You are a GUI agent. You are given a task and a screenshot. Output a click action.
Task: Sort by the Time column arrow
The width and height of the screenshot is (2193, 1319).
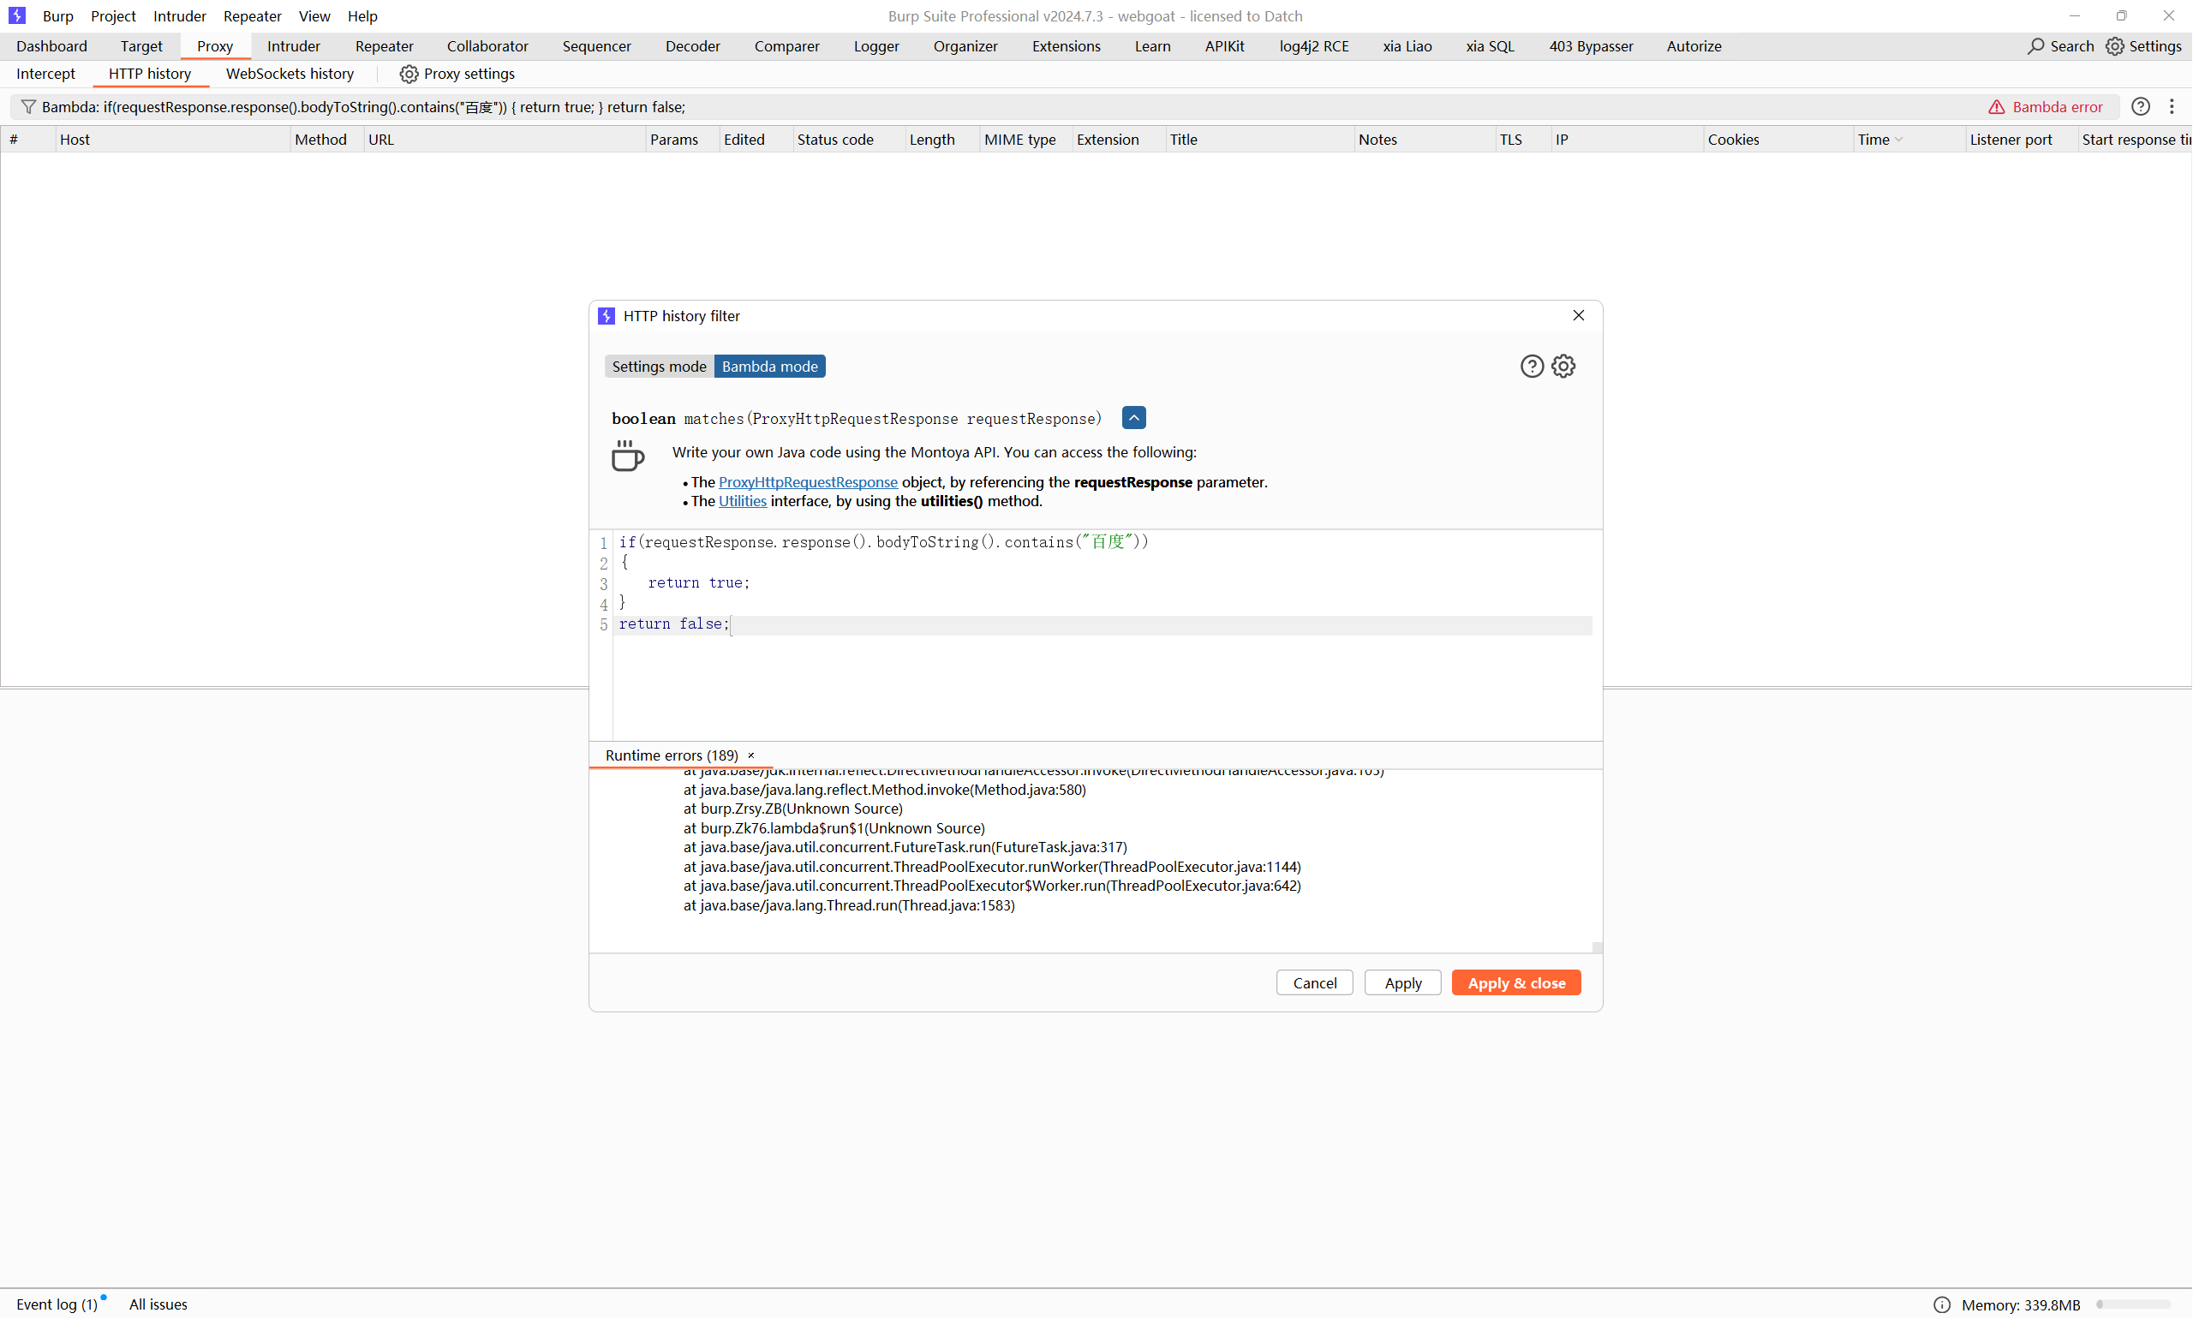pyautogui.click(x=1899, y=140)
